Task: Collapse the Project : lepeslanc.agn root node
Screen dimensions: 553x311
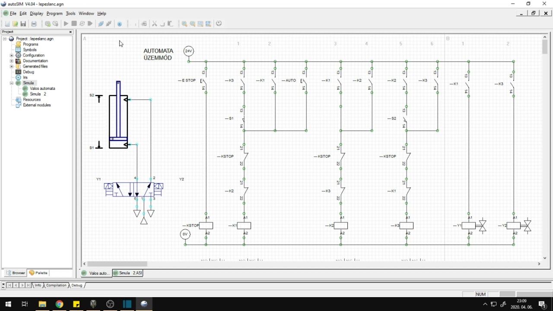Action: (5, 39)
